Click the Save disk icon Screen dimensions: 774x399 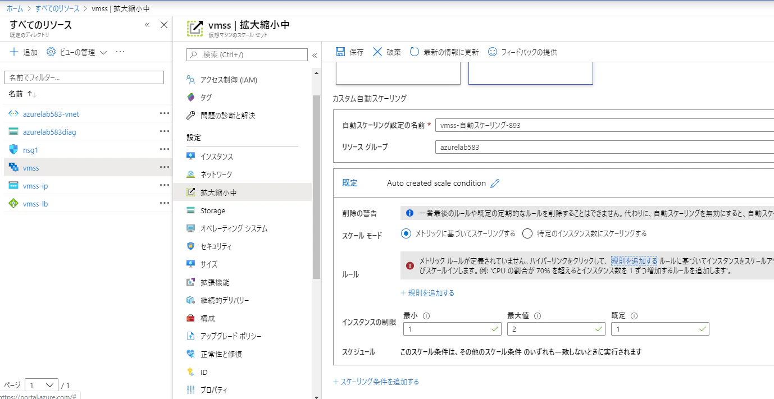click(x=340, y=52)
